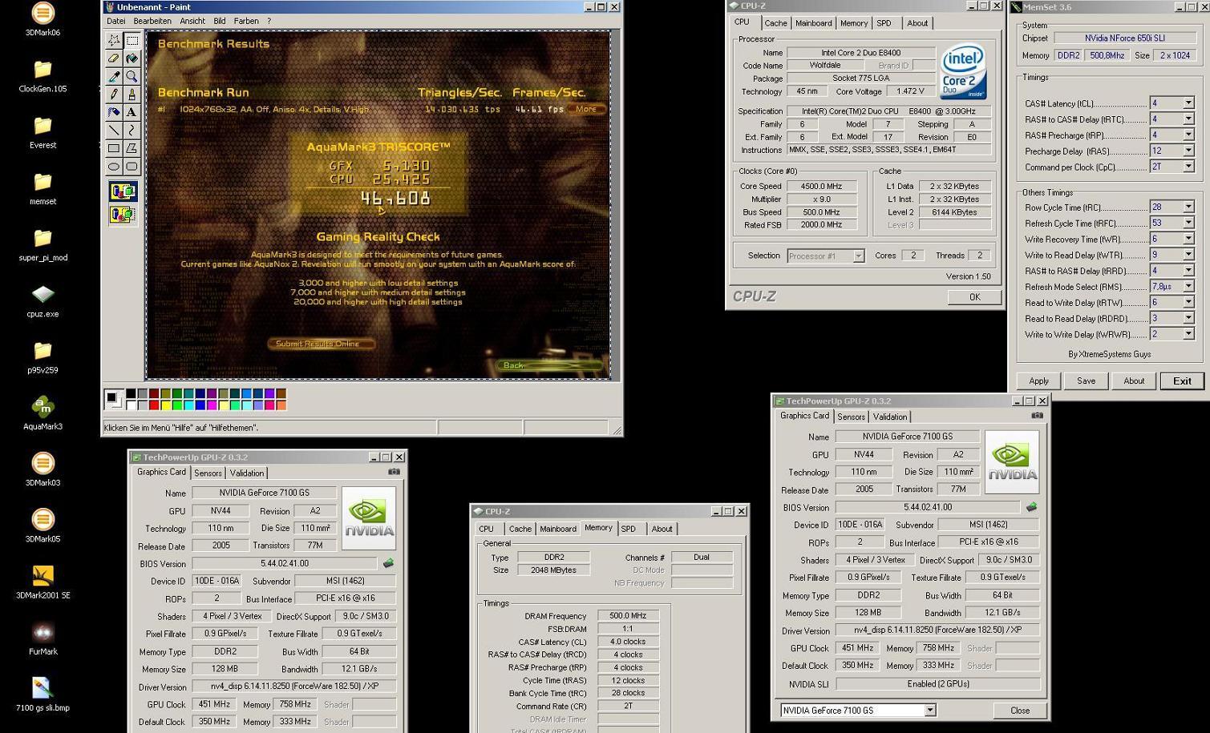Click the Apply button in MemSet
1210x733 pixels.
[1038, 381]
